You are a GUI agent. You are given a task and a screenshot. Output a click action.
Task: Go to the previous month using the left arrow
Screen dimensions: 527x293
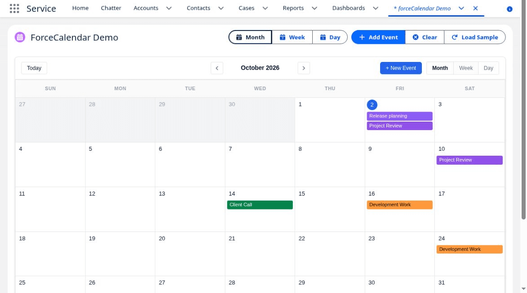217,68
